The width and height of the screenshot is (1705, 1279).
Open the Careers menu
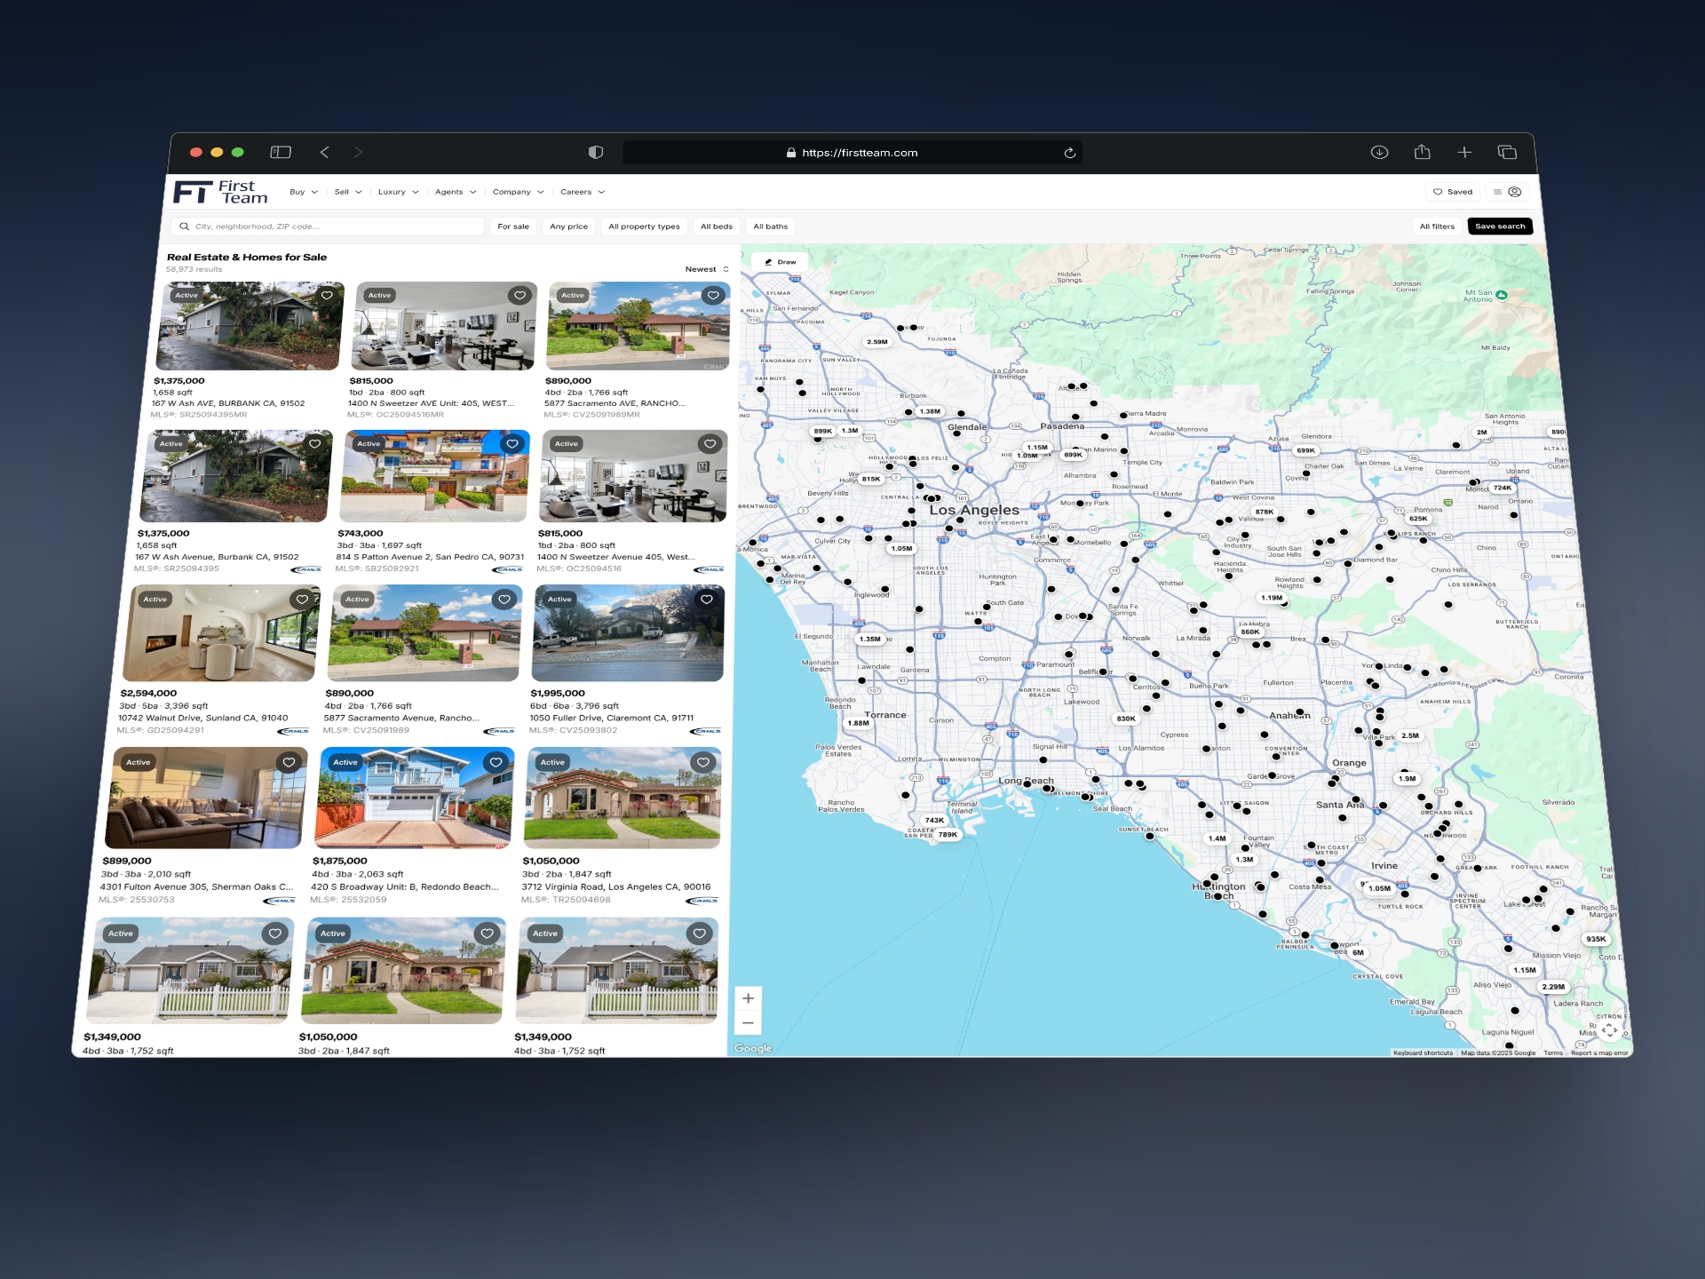(583, 192)
